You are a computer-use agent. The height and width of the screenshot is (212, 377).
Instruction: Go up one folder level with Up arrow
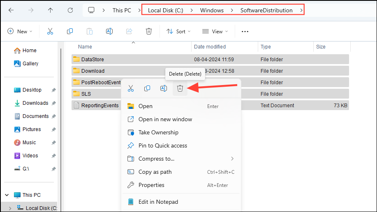[x=51, y=10]
